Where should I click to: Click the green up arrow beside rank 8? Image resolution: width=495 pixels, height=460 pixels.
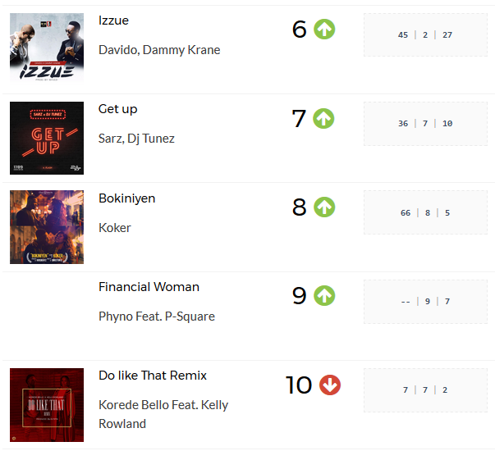point(324,207)
